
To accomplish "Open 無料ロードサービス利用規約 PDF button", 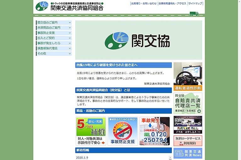I will (x=188, y=141).
